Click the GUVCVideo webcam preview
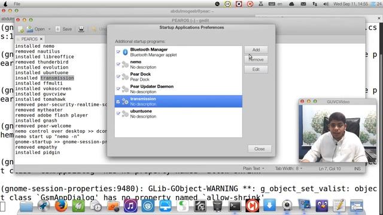 click(x=338, y=134)
